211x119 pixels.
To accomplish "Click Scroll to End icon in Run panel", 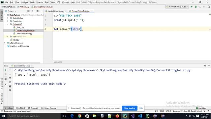I will pos(10,82).
